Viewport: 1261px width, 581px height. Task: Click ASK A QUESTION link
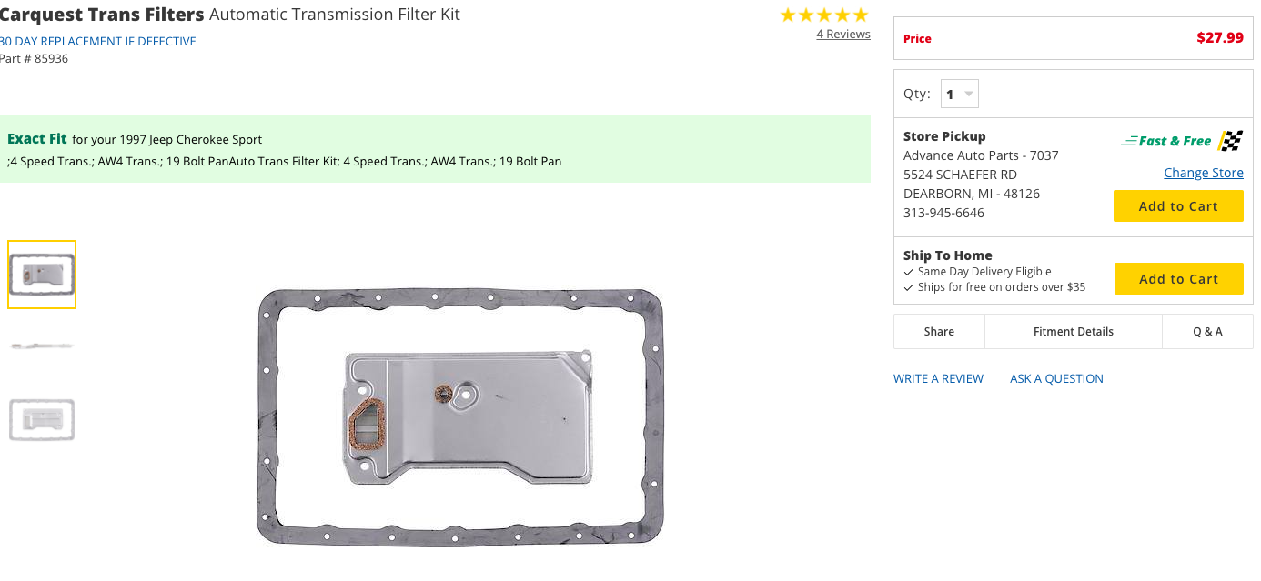click(x=1056, y=379)
